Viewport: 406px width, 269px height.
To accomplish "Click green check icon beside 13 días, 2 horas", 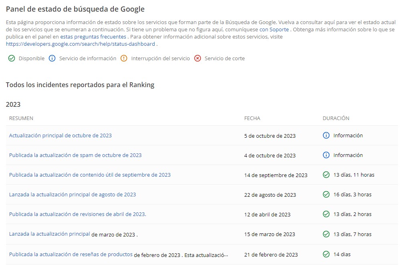I will (326, 214).
